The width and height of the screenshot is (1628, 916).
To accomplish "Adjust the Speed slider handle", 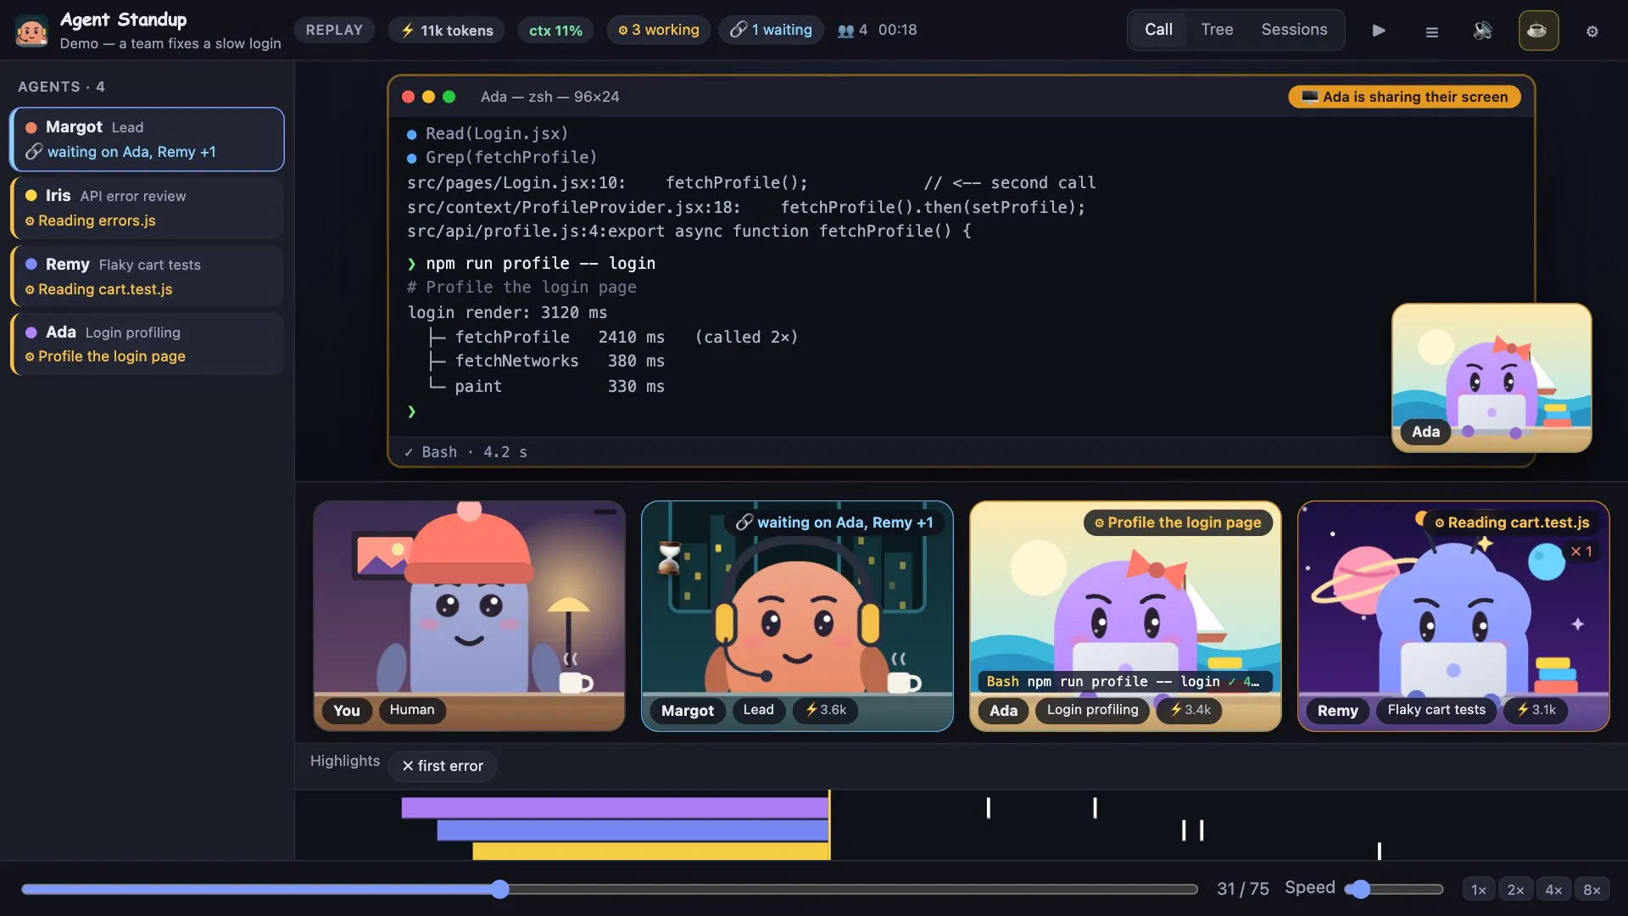I will [x=1360, y=889].
